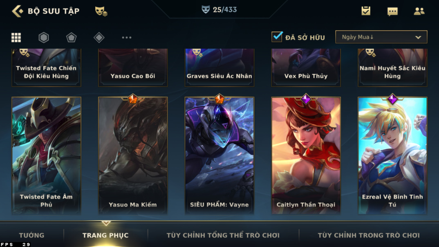Open the chat messages icon
439x247 pixels.
(x=392, y=11)
